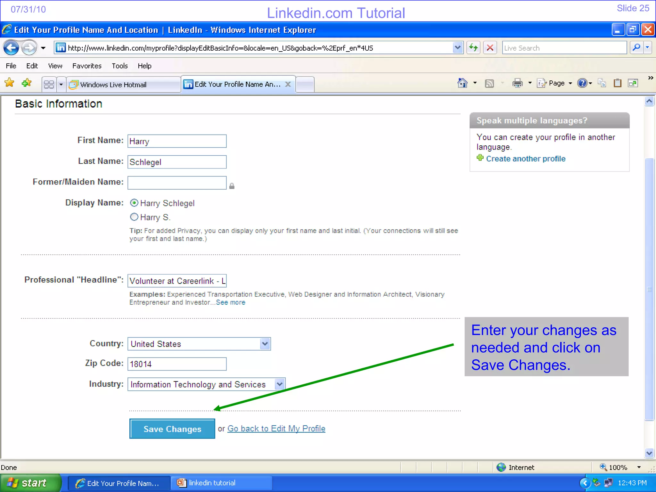The height and width of the screenshot is (492, 656).
Task: Open the Country dropdown
Action: pyautogui.click(x=199, y=344)
